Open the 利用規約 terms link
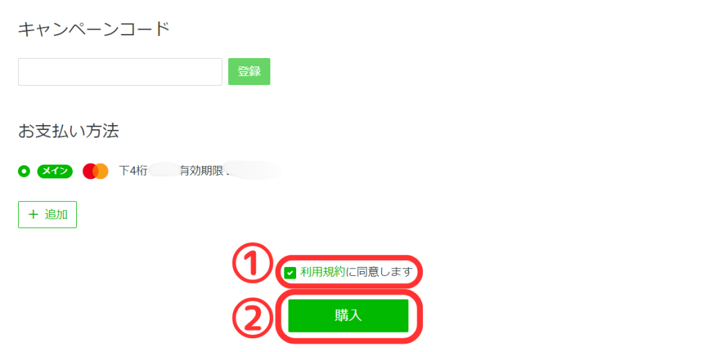Viewport: 710px width, 352px height. click(322, 272)
